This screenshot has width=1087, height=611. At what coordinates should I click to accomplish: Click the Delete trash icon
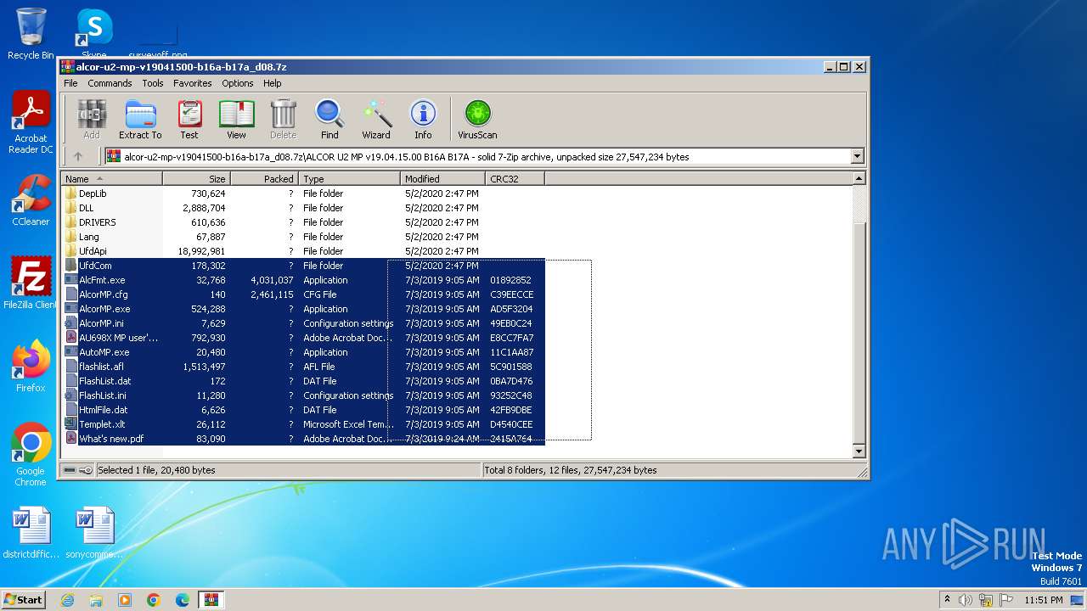[283, 120]
